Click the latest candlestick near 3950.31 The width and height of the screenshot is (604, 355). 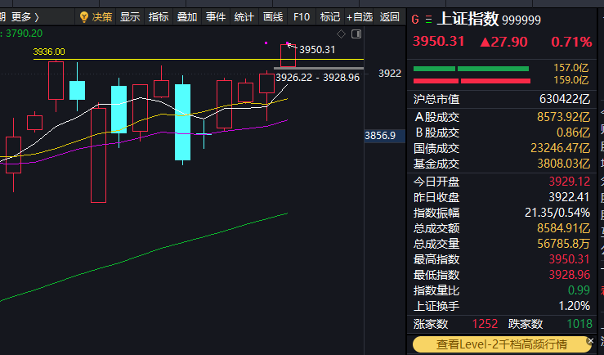coord(289,56)
